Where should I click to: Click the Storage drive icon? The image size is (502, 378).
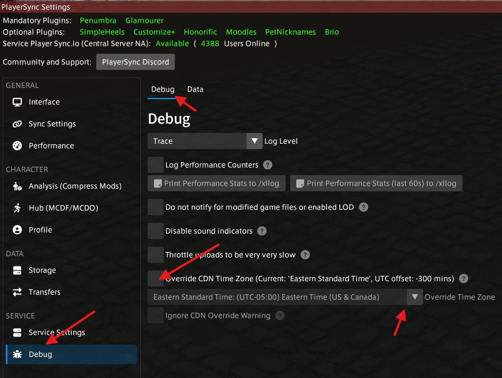pyautogui.click(x=17, y=270)
